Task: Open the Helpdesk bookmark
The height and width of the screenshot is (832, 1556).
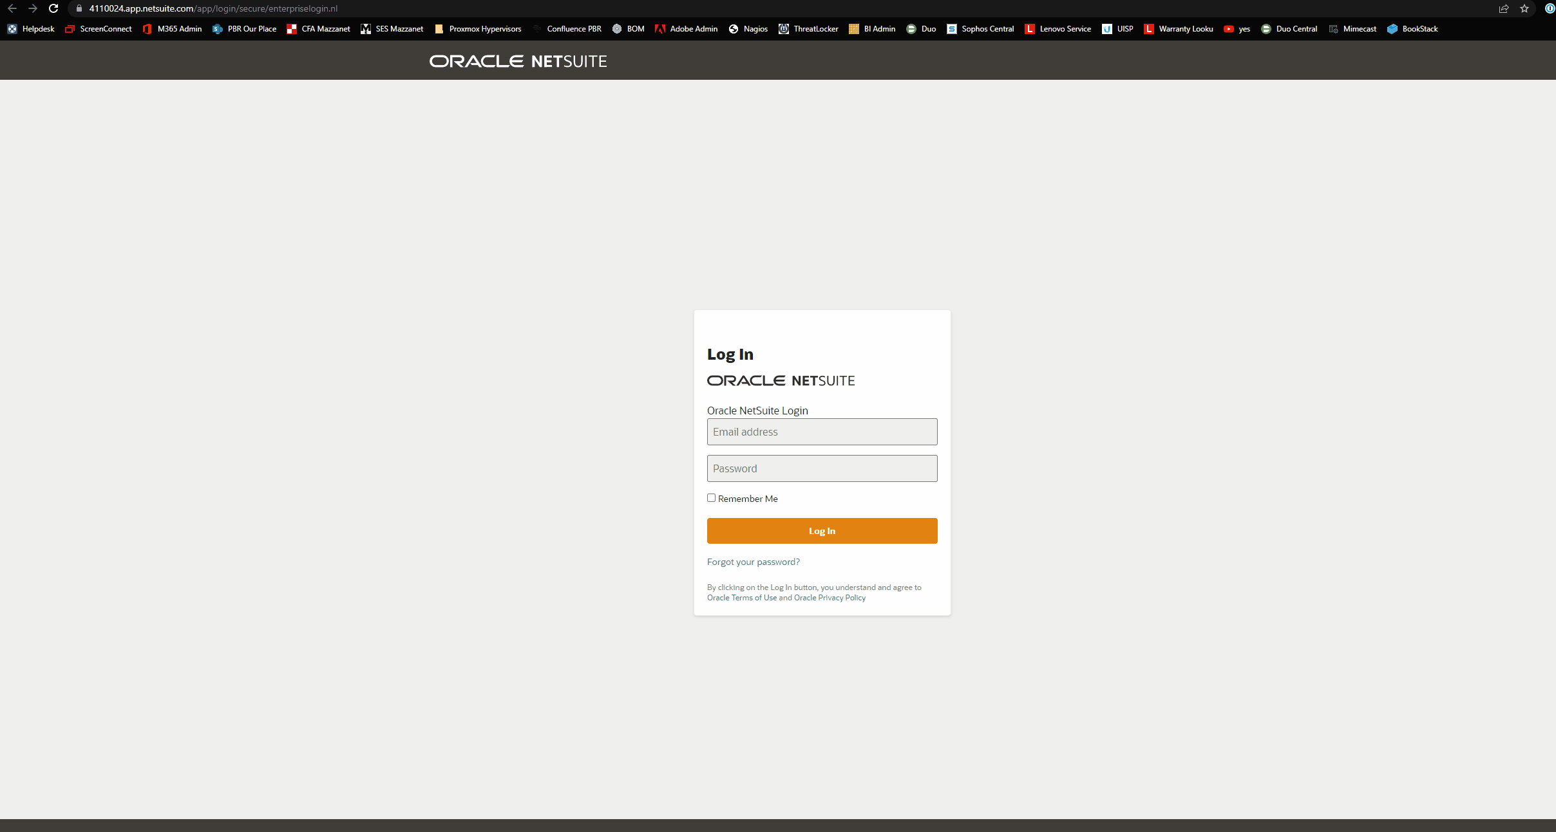Action: pyautogui.click(x=31, y=29)
